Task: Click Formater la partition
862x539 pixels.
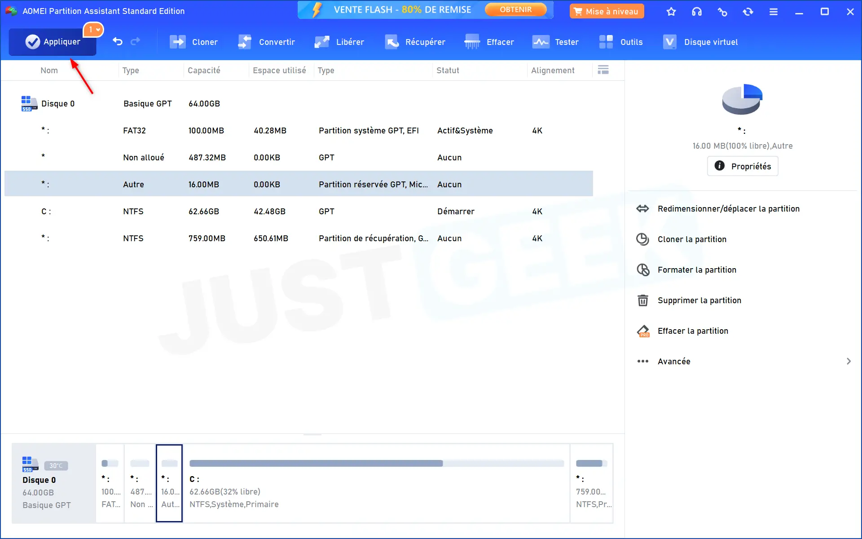Action: coord(697,270)
